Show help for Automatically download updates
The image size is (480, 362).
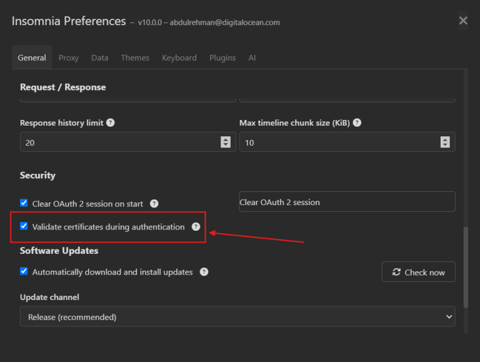coord(204,272)
